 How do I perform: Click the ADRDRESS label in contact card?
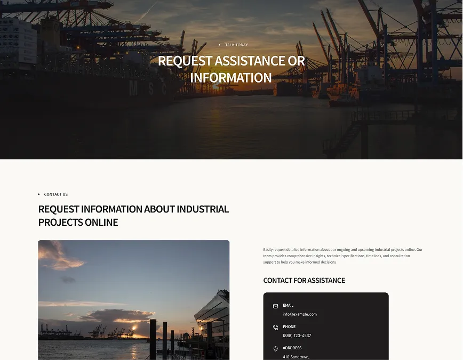[x=292, y=348]
